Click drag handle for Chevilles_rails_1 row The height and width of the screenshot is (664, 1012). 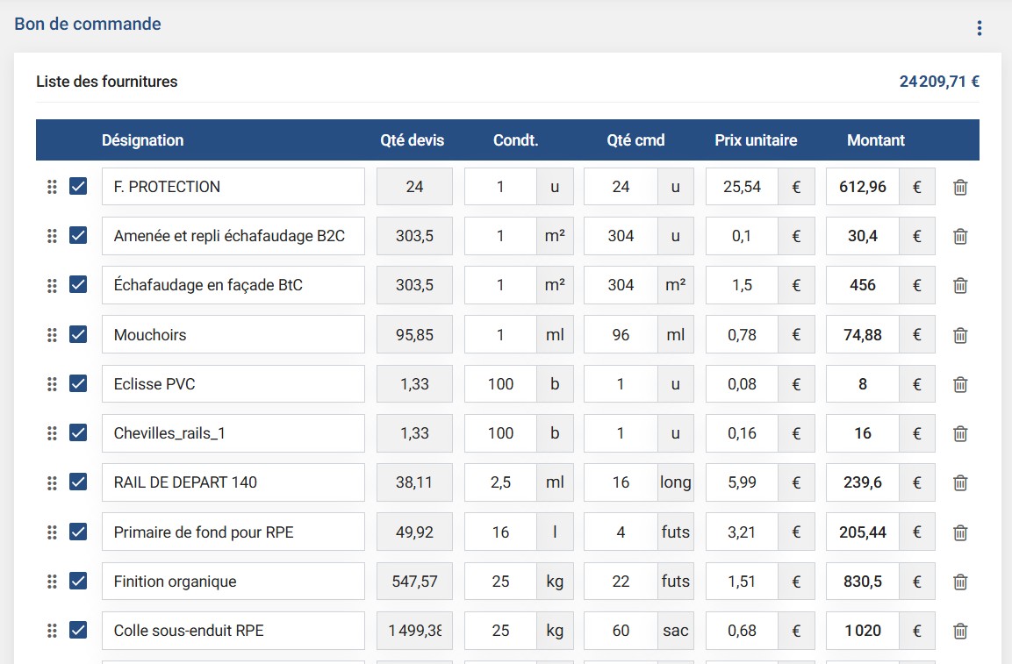(52, 433)
